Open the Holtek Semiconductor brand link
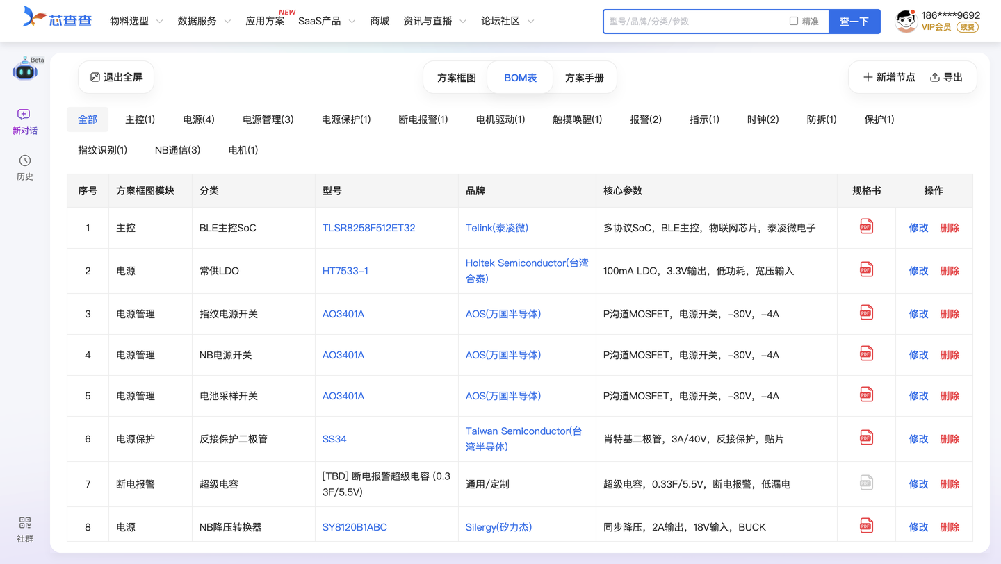The image size is (1001, 564). point(527,271)
